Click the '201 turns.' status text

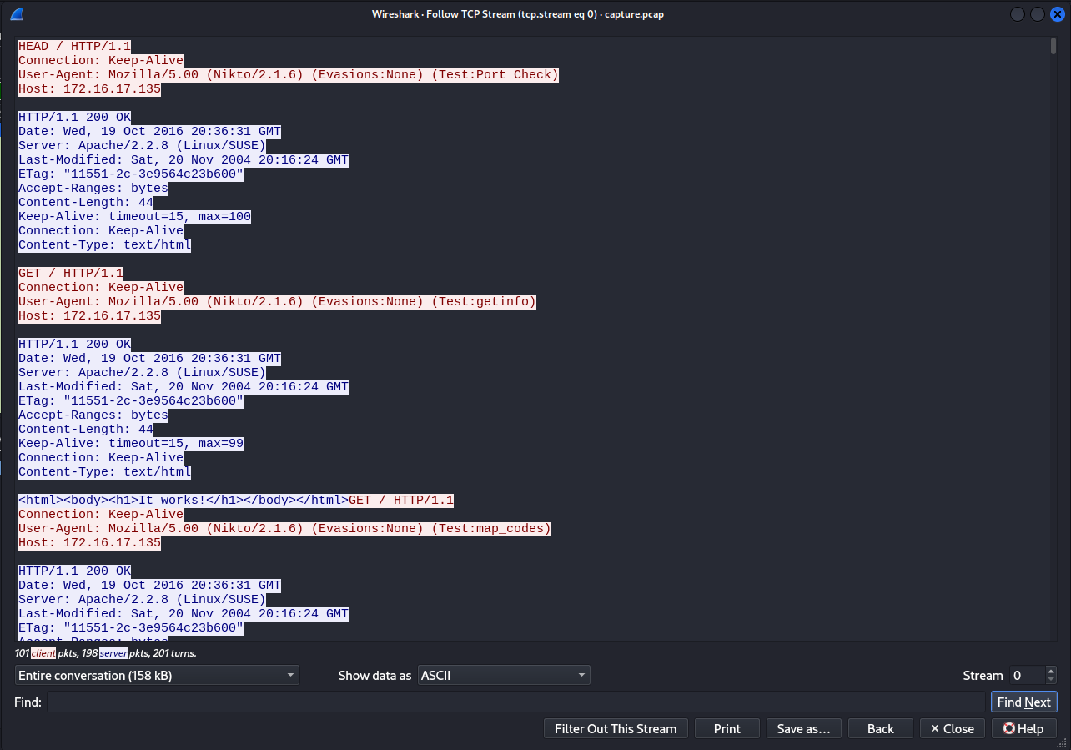click(x=174, y=652)
